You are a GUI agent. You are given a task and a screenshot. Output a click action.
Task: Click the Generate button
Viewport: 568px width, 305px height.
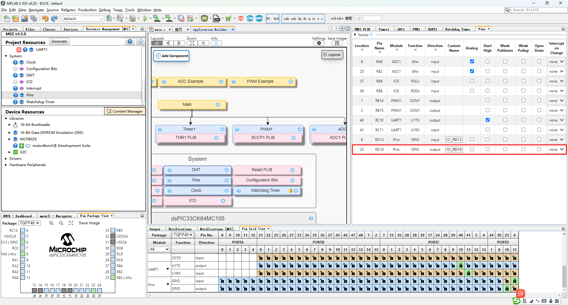click(x=59, y=41)
